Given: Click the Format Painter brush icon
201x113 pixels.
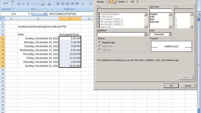Looking at the screenshot, I should coord(12,5).
